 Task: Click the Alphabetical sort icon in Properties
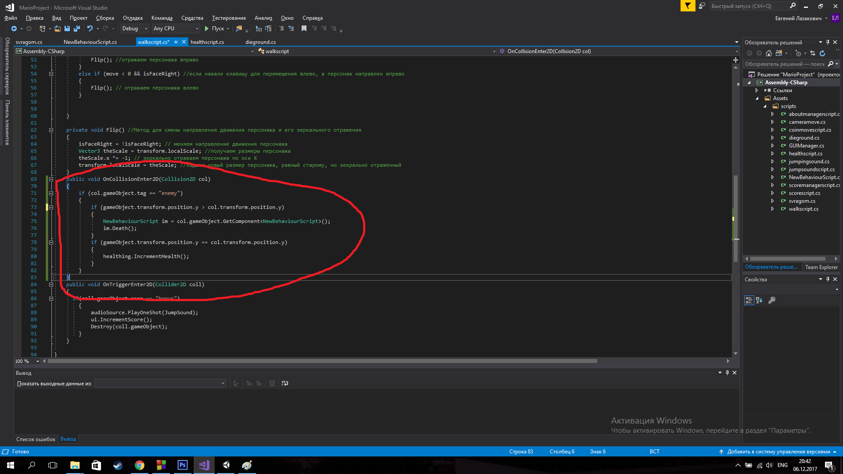[759, 300]
